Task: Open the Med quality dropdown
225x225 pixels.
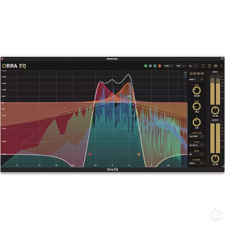Action: (x=181, y=66)
